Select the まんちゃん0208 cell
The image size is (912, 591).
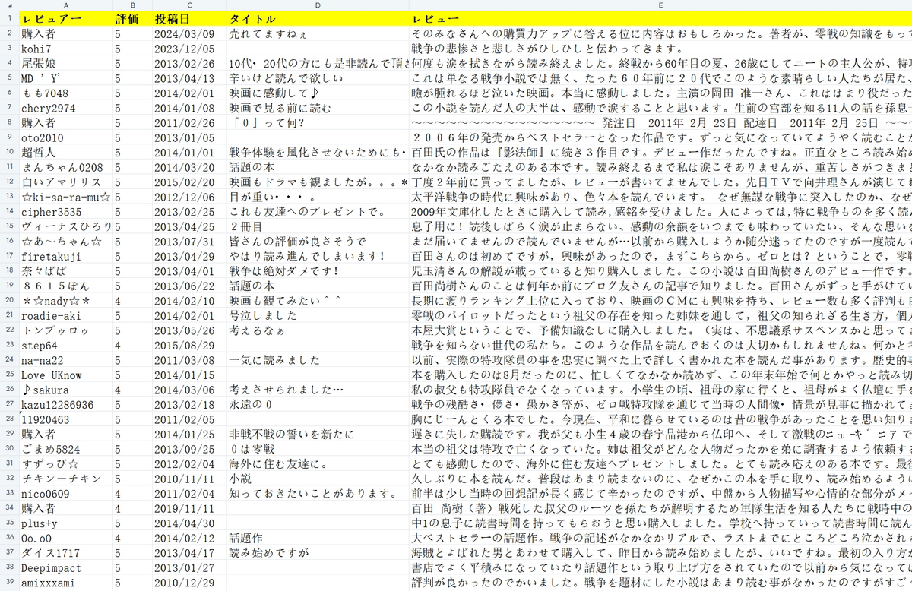[66, 166]
